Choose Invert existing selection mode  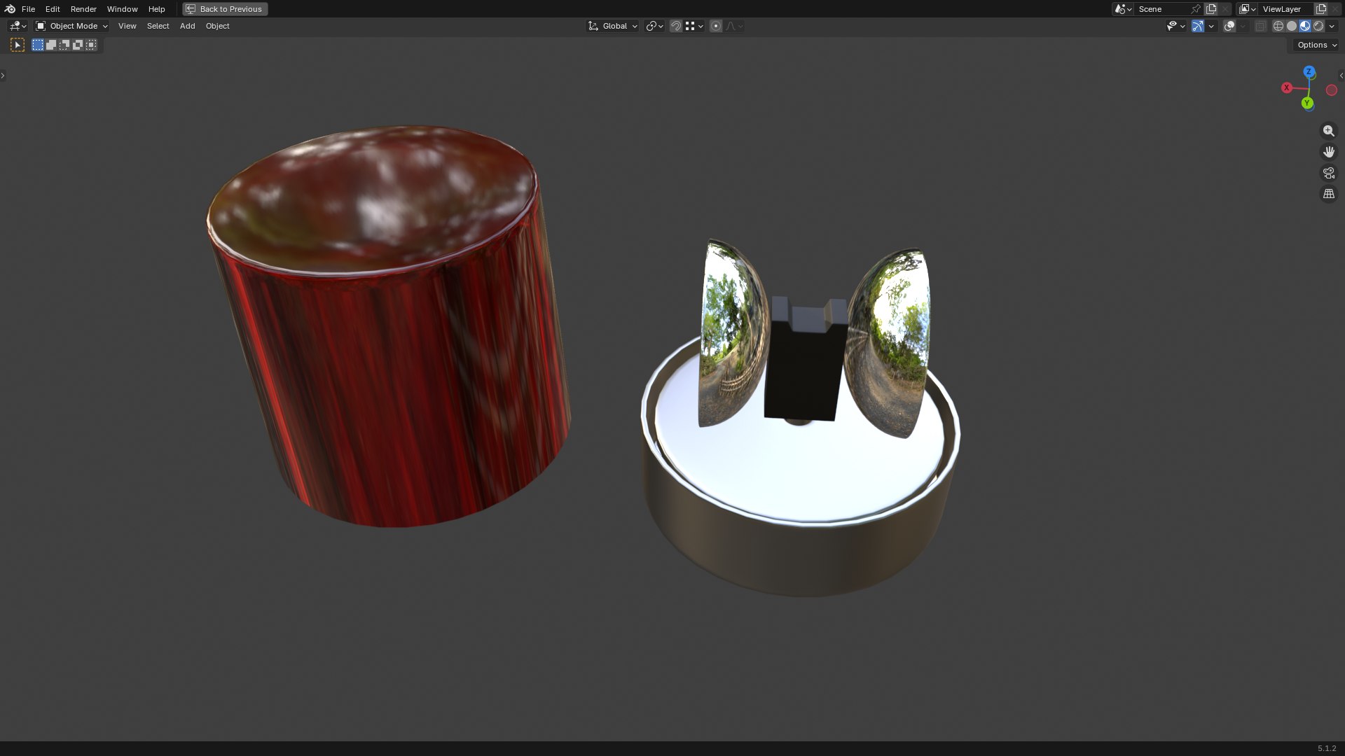78,45
